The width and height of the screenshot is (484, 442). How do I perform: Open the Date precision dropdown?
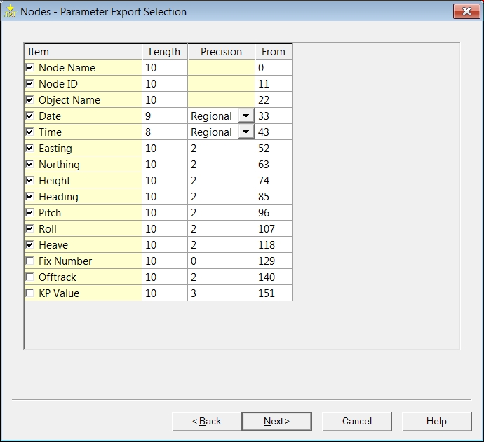[x=246, y=116]
